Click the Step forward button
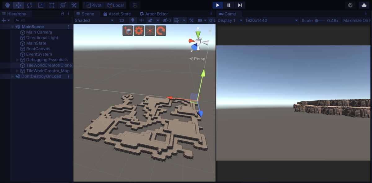 240,5
